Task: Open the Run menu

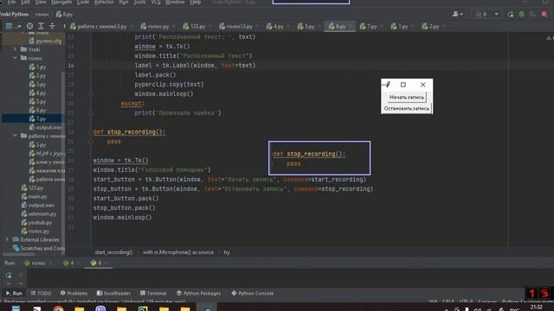Action: [x=124, y=2]
